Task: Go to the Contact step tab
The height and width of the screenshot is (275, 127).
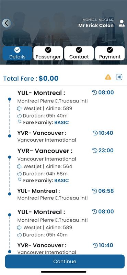Action: pyautogui.click(x=79, y=53)
